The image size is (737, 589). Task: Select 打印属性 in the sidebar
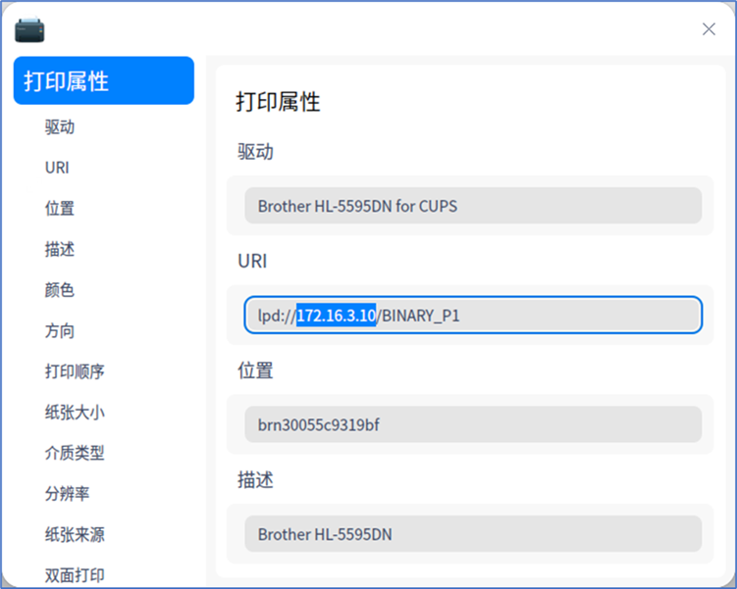coord(103,80)
